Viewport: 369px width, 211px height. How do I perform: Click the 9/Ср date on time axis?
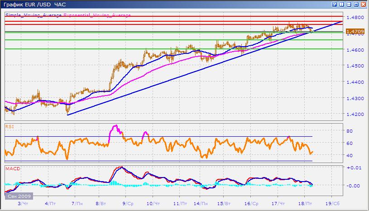(128, 205)
